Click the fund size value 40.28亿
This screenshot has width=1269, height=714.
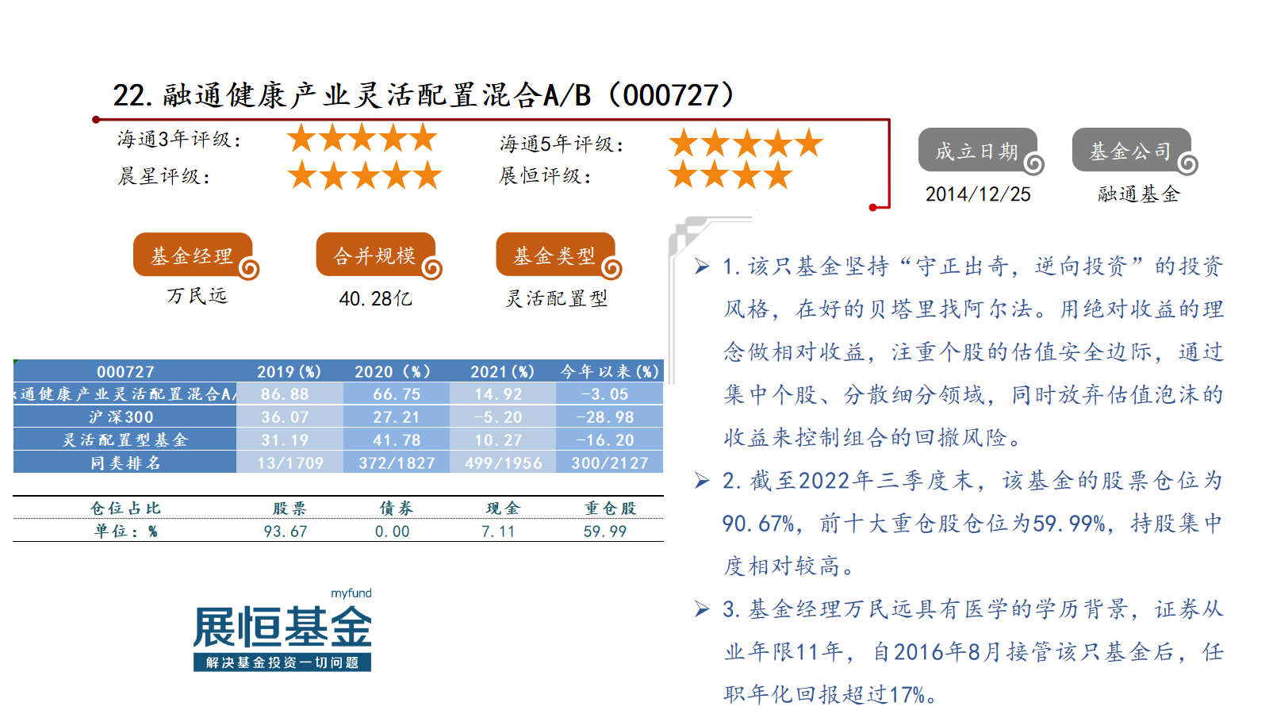tap(376, 298)
